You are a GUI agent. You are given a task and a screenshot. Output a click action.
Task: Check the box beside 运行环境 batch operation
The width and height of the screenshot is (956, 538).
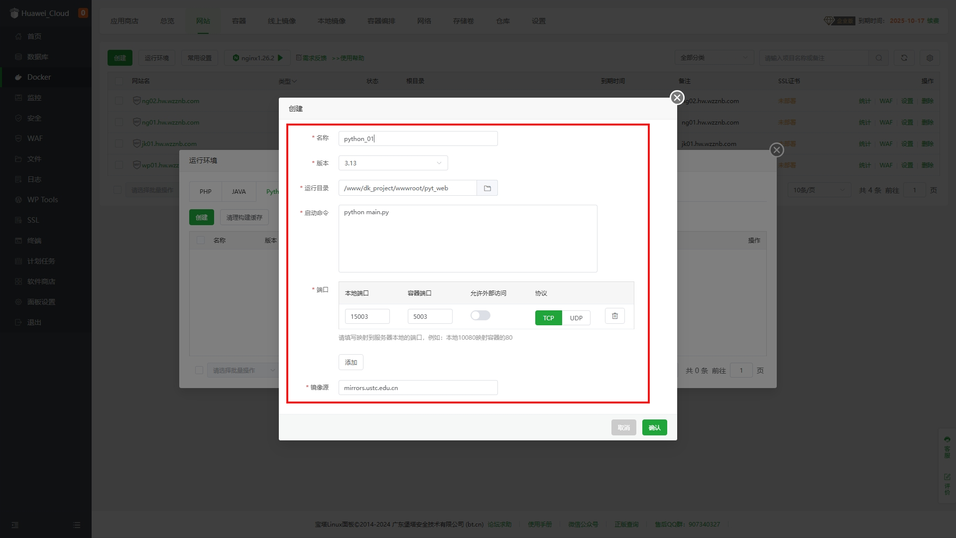199,370
